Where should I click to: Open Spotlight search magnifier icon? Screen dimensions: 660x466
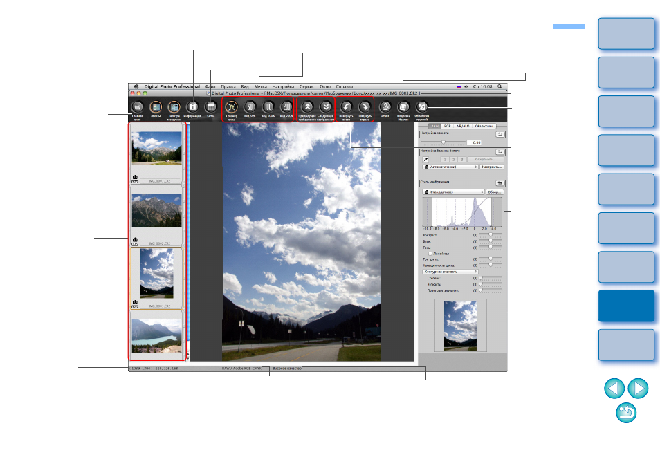(499, 86)
